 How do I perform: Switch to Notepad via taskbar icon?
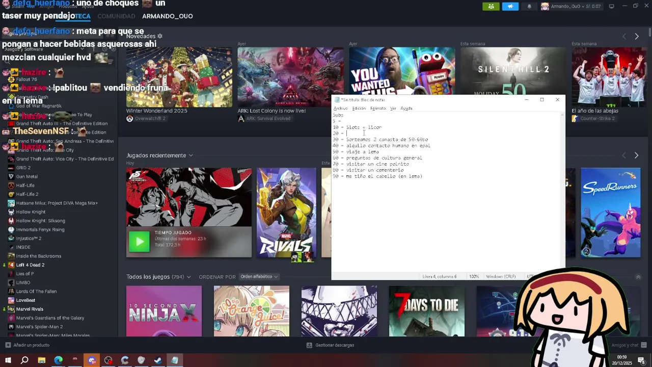pos(175,360)
